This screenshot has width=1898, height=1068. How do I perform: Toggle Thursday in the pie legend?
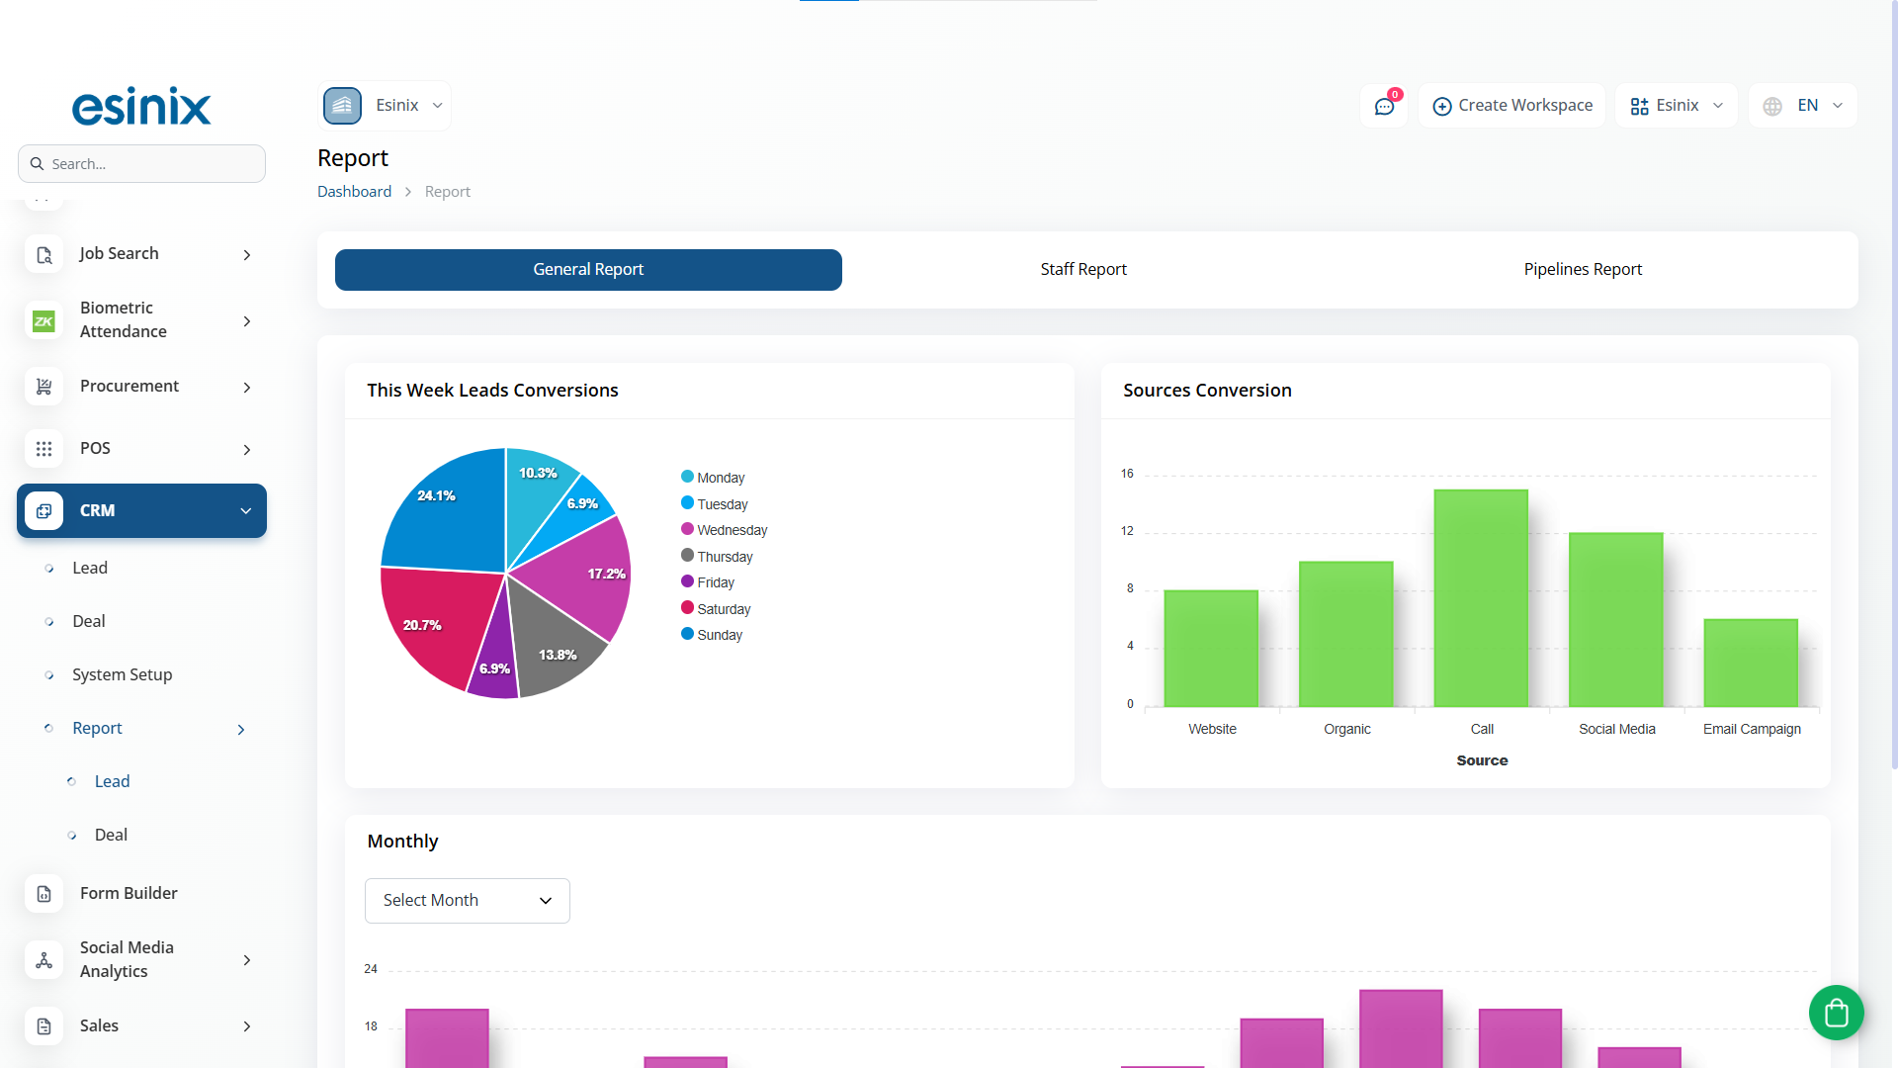point(717,557)
